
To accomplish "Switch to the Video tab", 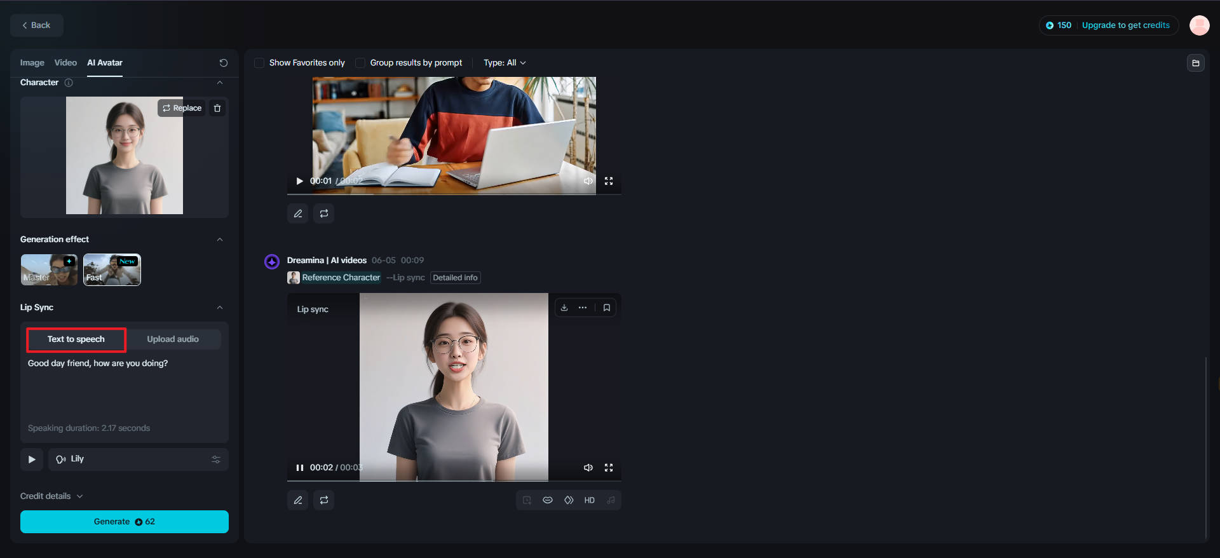I will (65, 63).
